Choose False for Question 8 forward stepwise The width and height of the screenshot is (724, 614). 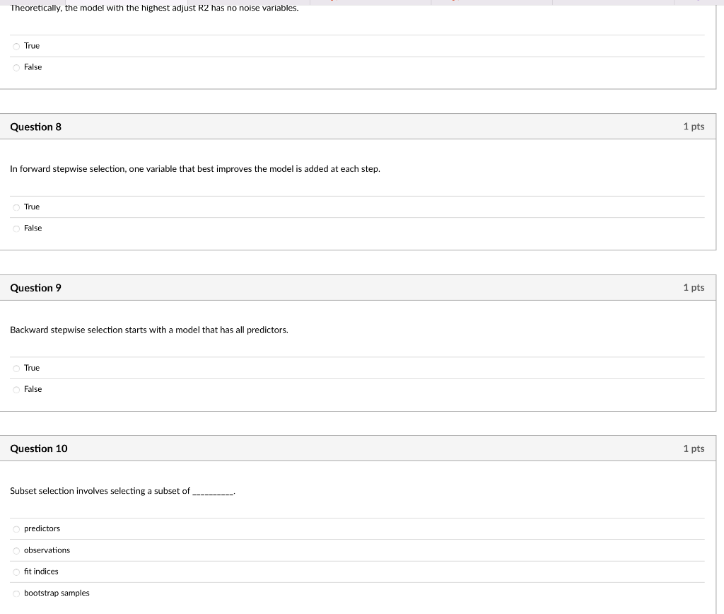coord(17,228)
